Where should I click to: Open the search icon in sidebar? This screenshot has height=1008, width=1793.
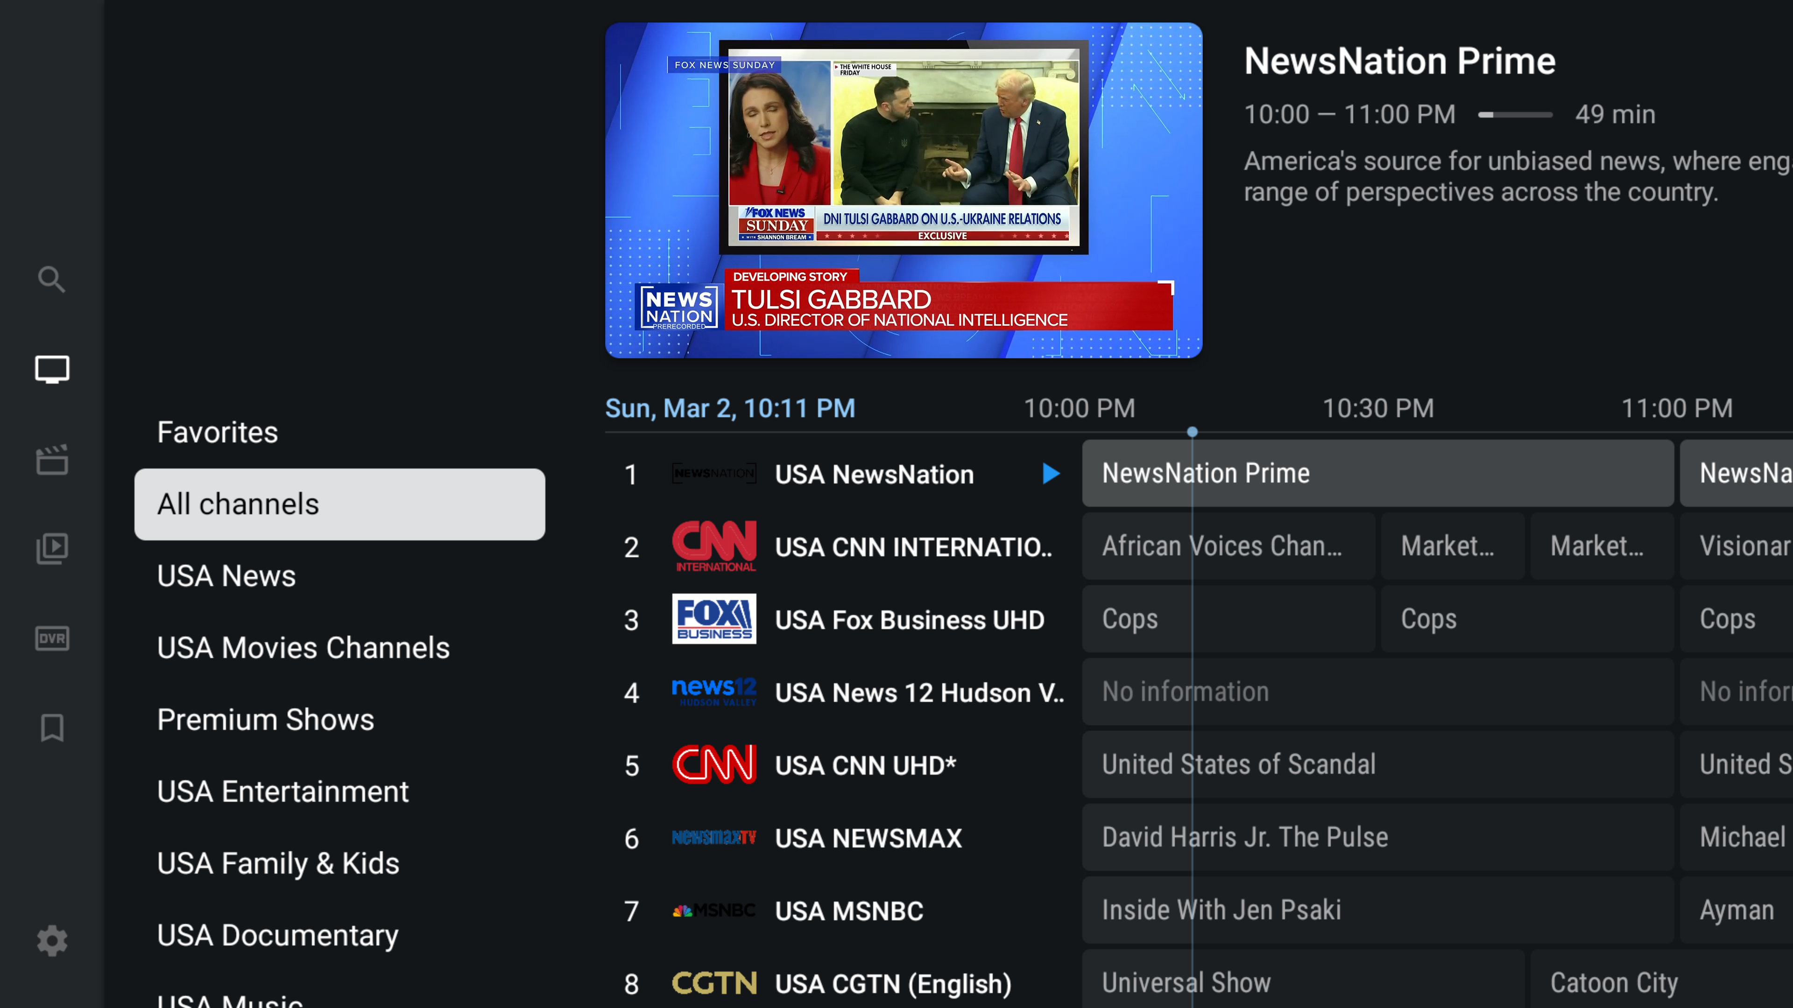(x=51, y=280)
